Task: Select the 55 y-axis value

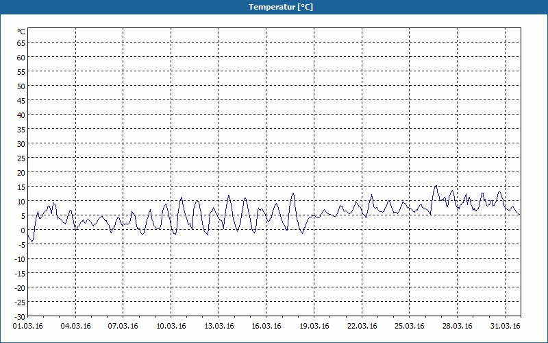Action: tap(21, 72)
